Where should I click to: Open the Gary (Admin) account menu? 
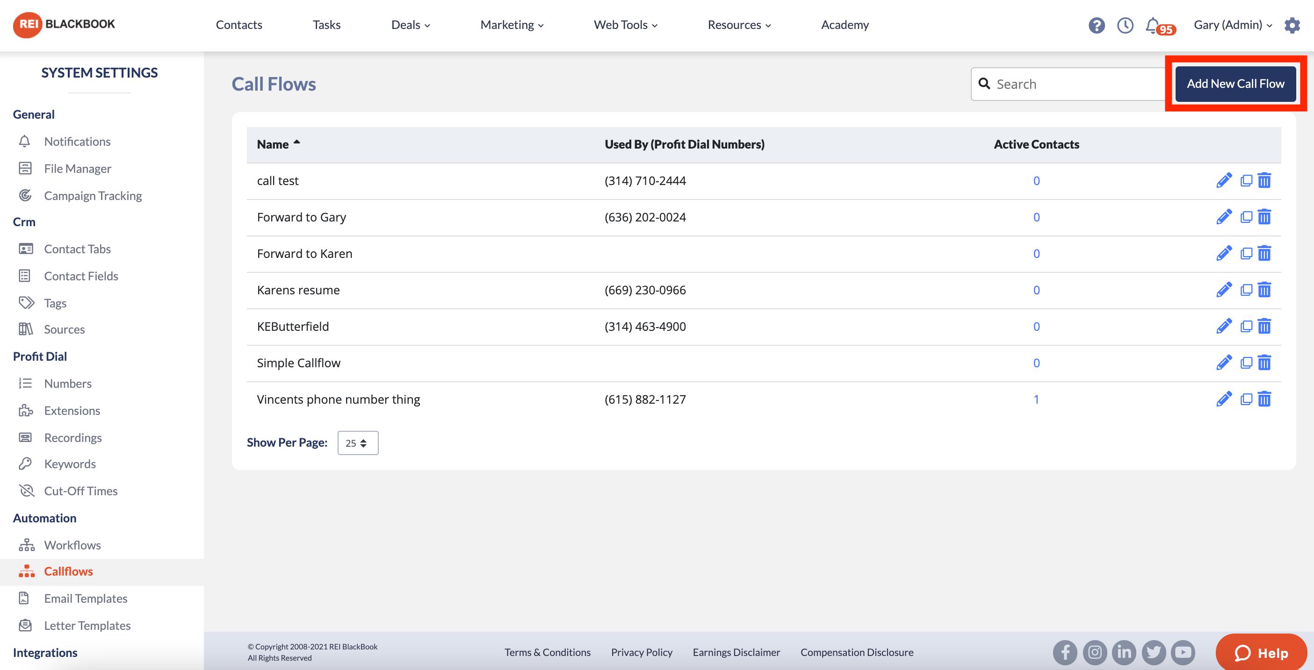(1232, 25)
